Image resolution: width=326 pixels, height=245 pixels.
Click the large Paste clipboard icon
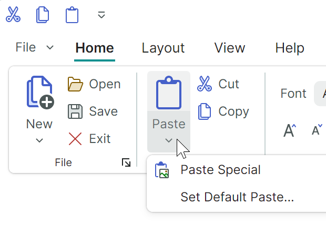(169, 92)
